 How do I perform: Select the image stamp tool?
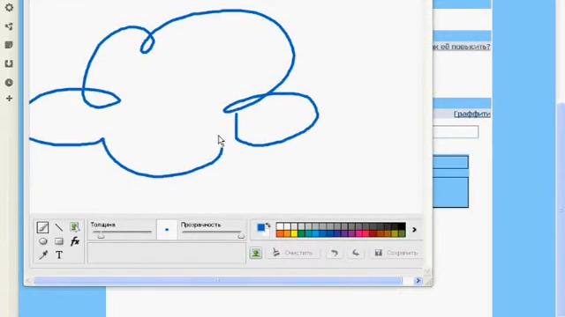74,227
